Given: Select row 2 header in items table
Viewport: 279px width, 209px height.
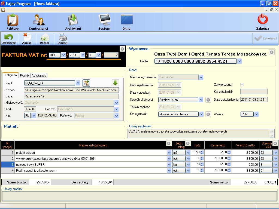Looking at the screenshot, I should coord(8,159).
